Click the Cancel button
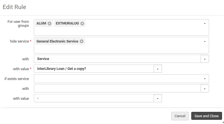Viewport: 224px width, 124px height. tap(180, 116)
